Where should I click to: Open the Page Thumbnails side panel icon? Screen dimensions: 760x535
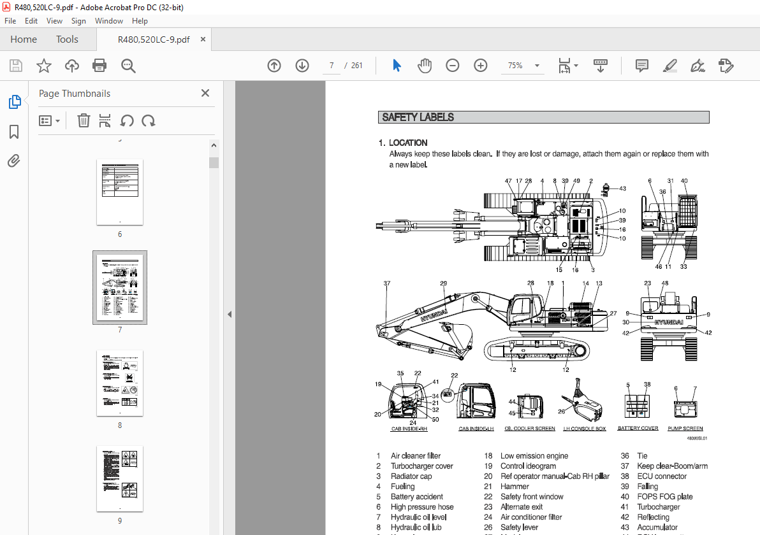point(15,102)
